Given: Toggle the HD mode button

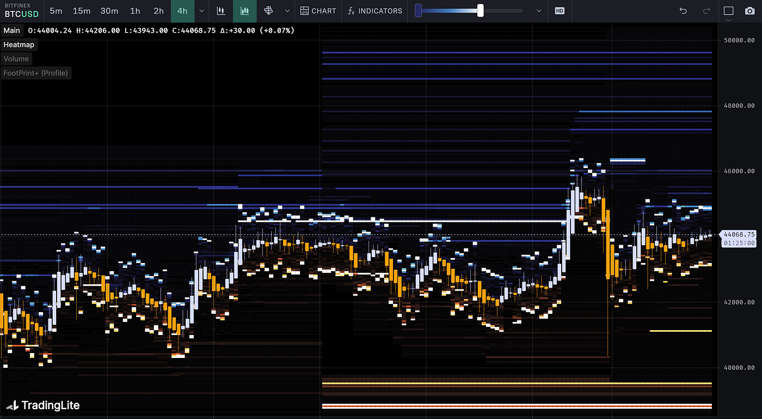Looking at the screenshot, I should click(x=560, y=11).
